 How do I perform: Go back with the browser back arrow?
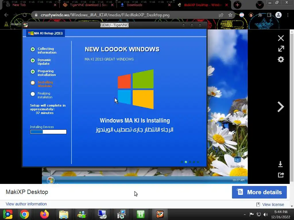[6, 15]
